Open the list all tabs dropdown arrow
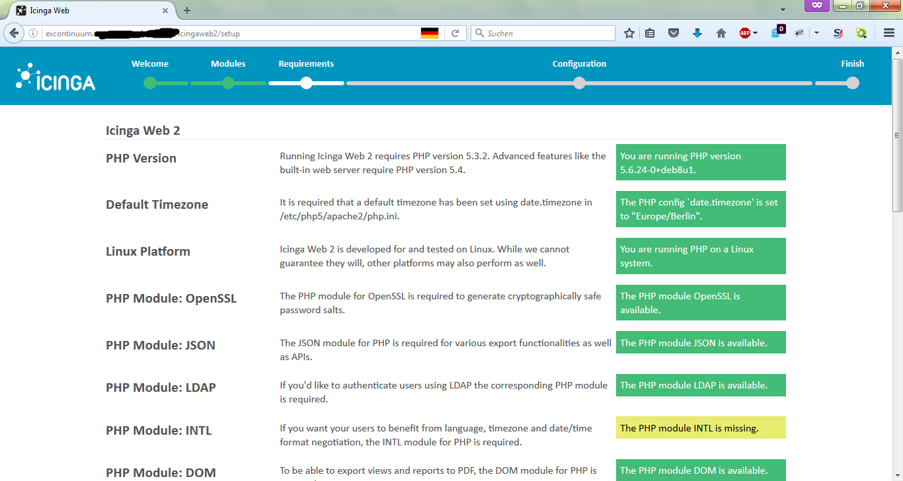The height and width of the screenshot is (481, 903). pyautogui.click(x=783, y=11)
